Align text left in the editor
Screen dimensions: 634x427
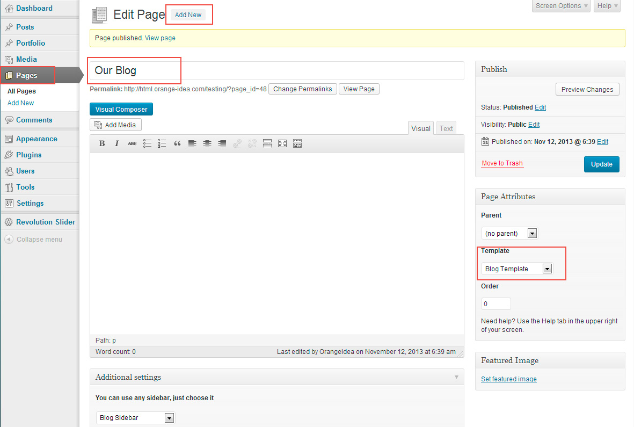point(192,143)
